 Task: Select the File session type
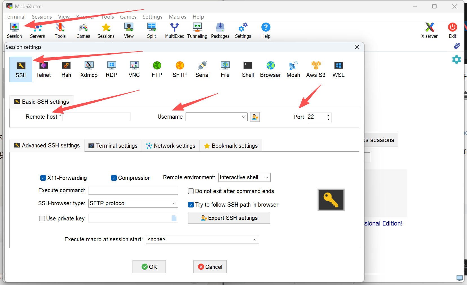tap(225, 70)
